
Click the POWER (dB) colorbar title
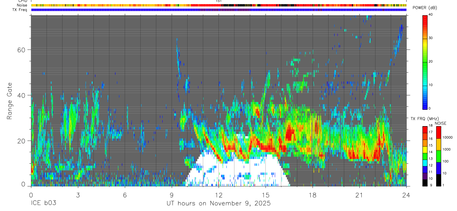tap(425, 8)
